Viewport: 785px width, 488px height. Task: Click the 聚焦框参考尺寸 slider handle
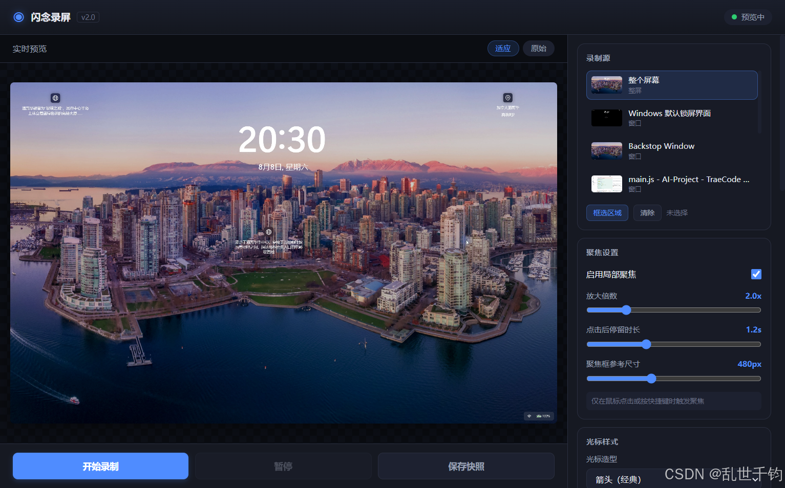(x=651, y=379)
